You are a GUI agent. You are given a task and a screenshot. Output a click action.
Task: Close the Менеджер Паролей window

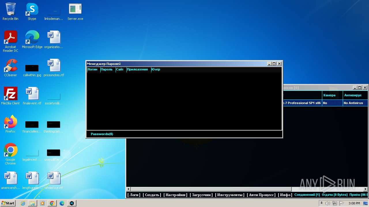pyautogui.click(x=279, y=64)
